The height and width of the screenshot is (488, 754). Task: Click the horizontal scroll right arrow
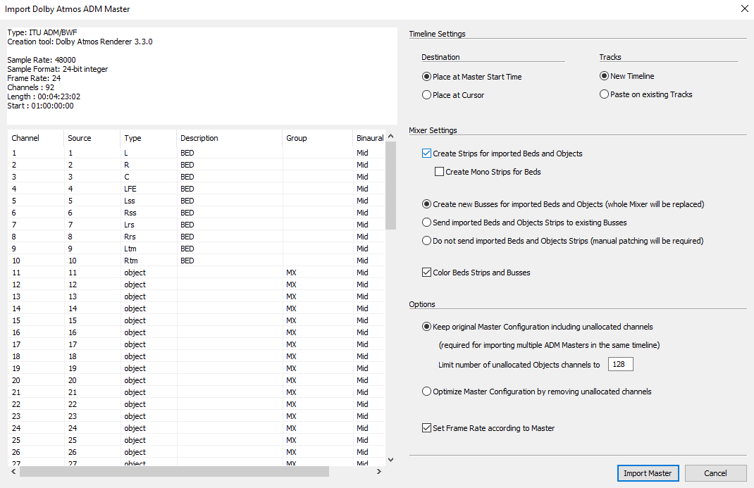point(379,472)
